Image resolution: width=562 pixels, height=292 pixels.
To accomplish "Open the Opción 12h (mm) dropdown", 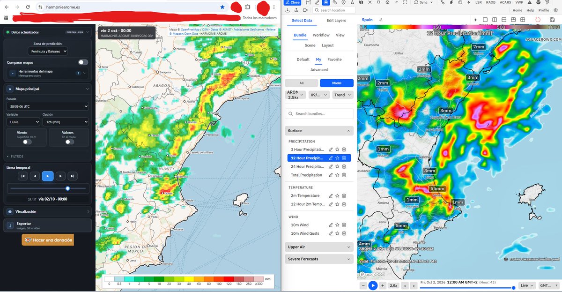I will pyautogui.click(x=65, y=122).
